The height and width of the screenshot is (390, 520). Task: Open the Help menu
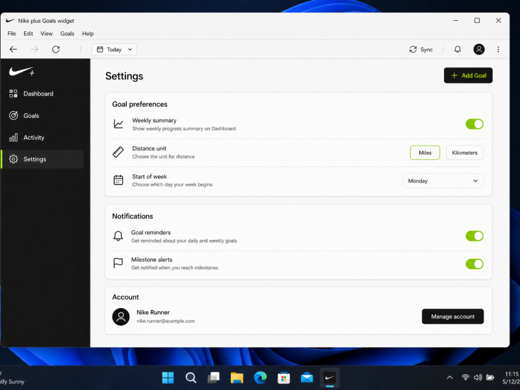tap(88, 34)
